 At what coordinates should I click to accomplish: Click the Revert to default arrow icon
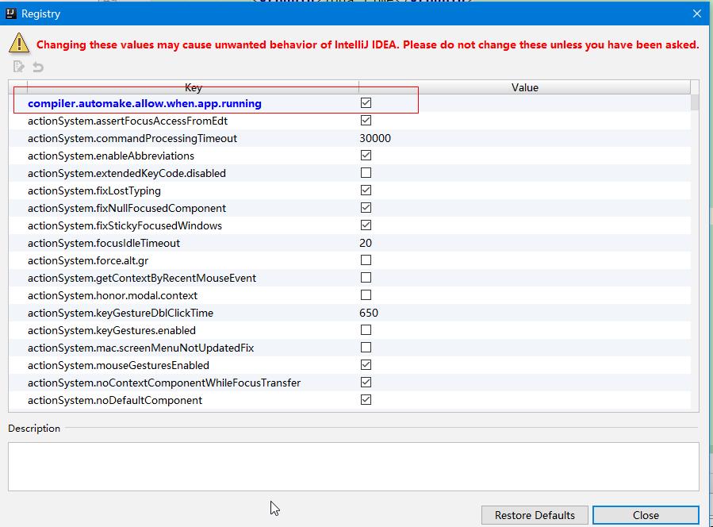[x=37, y=67]
